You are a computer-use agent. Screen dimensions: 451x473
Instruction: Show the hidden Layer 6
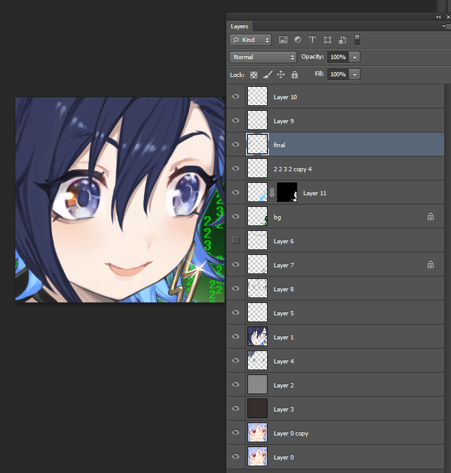[235, 241]
